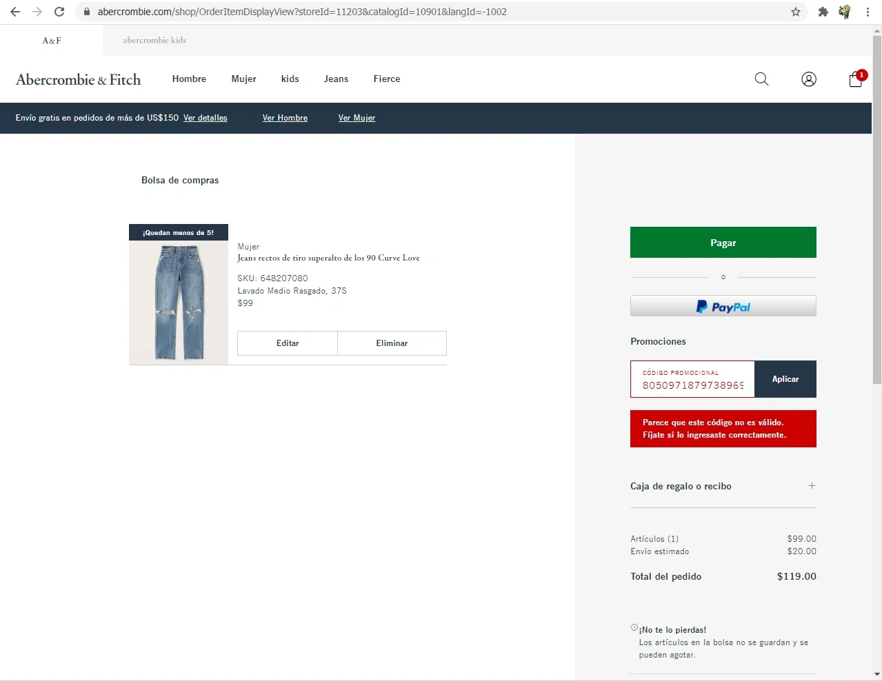The width and height of the screenshot is (882, 681).
Task: Open the browser profile avatar
Action: pos(845,12)
